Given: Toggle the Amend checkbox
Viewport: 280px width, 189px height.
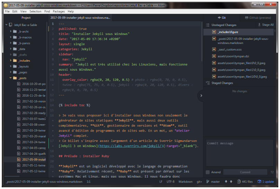Looking at the screenshot, I should pos(208,172).
